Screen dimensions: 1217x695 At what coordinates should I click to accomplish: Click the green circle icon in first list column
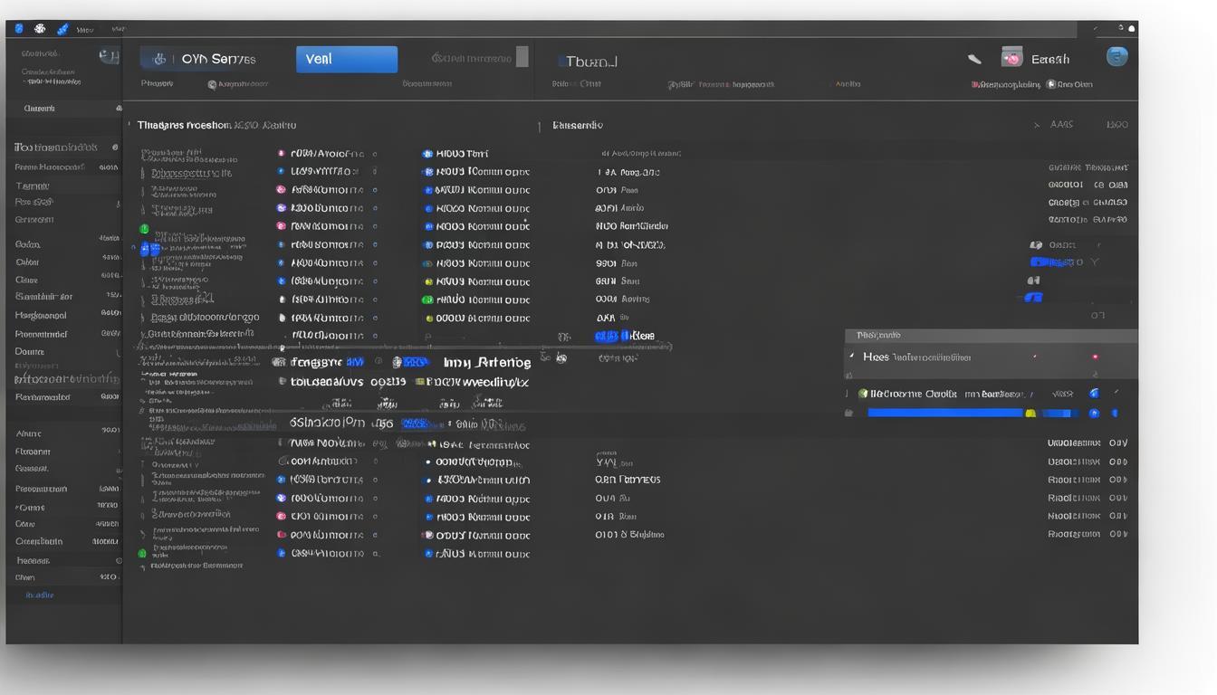(143, 229)
